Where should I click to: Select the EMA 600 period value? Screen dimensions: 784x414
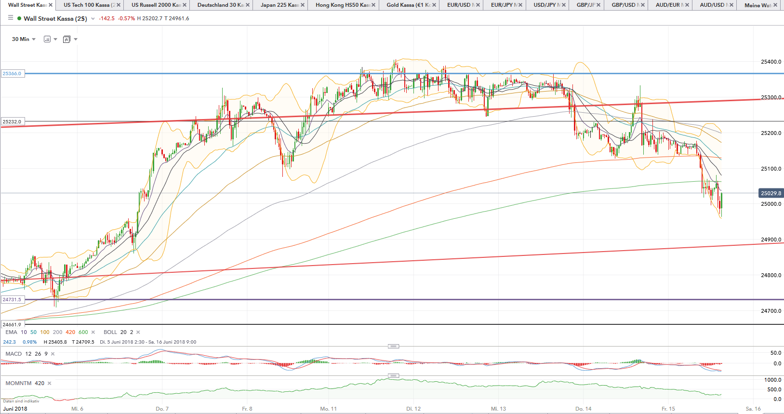(83, 332)
